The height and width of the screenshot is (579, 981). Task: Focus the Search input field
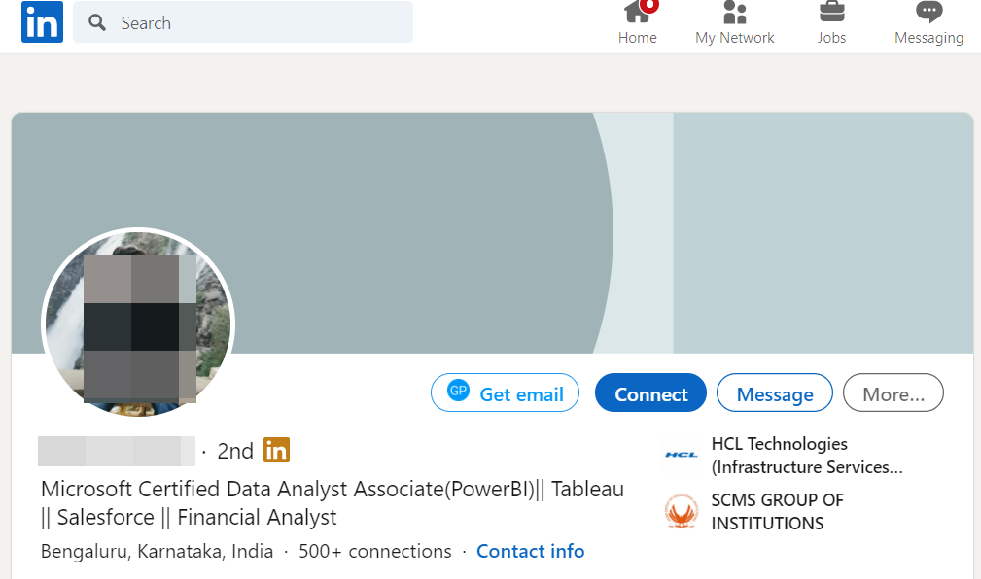click(243, 22)
